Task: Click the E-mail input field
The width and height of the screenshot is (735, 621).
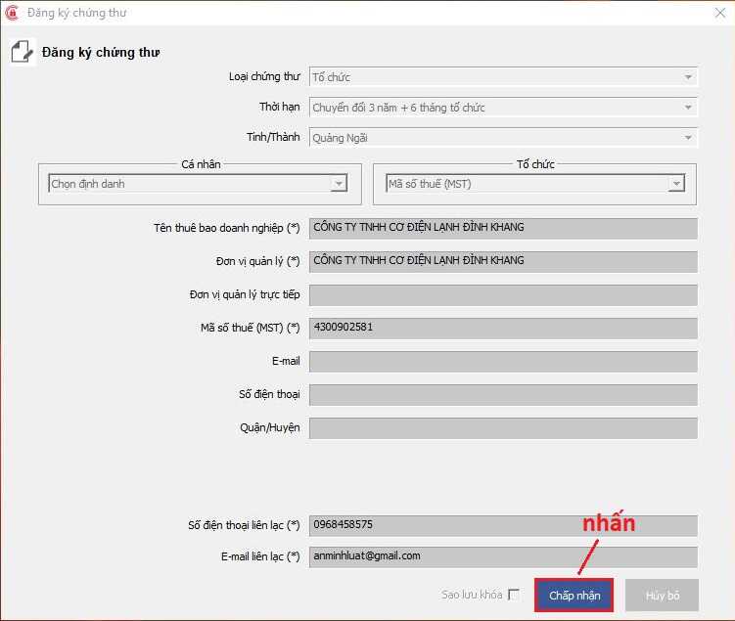Action: pos(503,362)
